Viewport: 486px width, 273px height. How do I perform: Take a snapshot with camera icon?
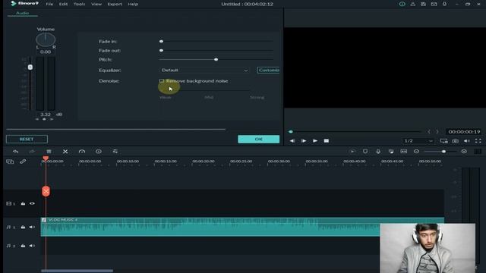(x=455, y=141)
